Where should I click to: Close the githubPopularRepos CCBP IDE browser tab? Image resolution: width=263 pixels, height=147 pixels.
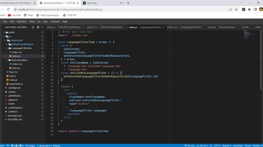[78, 3]
